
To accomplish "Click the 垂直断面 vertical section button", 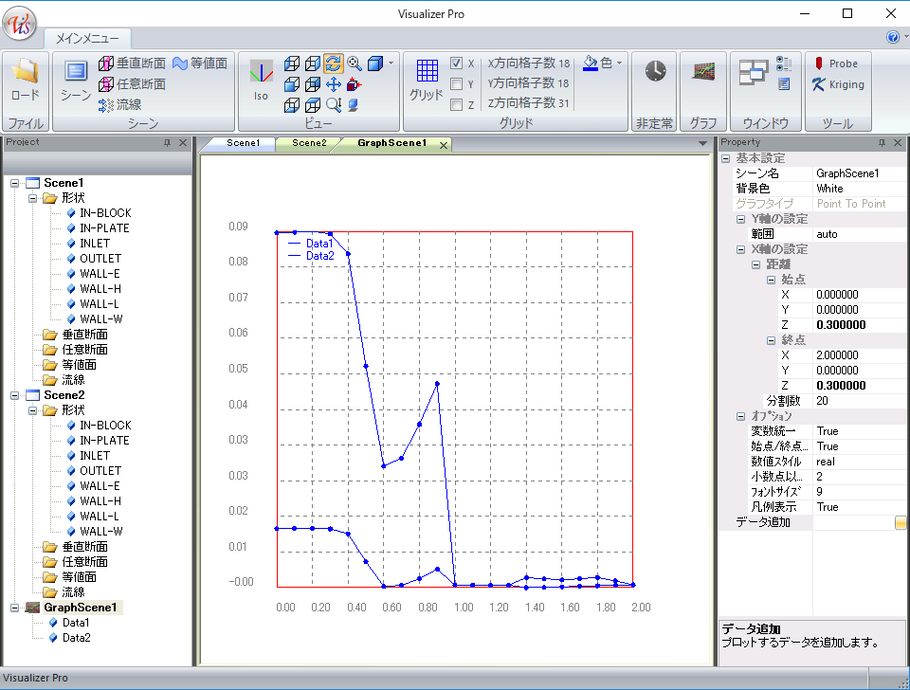I will (131, 64).
